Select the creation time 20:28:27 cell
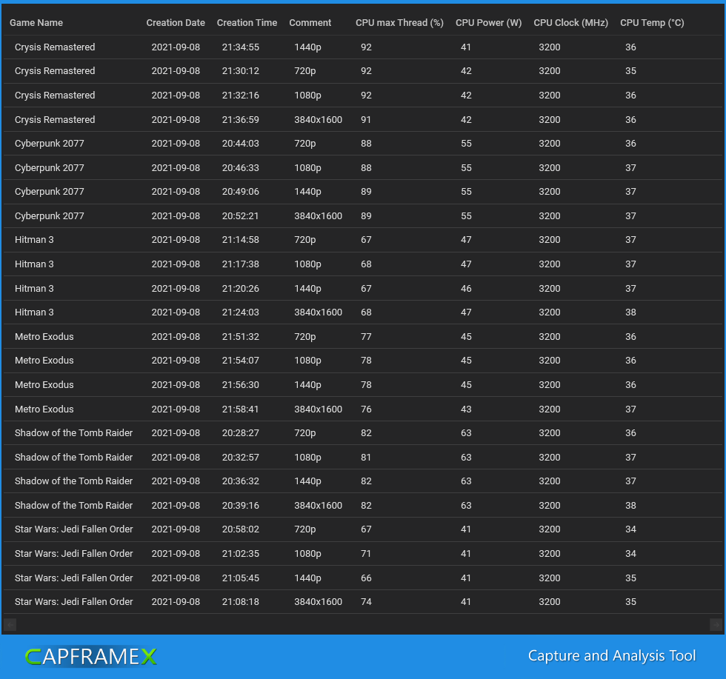 click(240, 432)
